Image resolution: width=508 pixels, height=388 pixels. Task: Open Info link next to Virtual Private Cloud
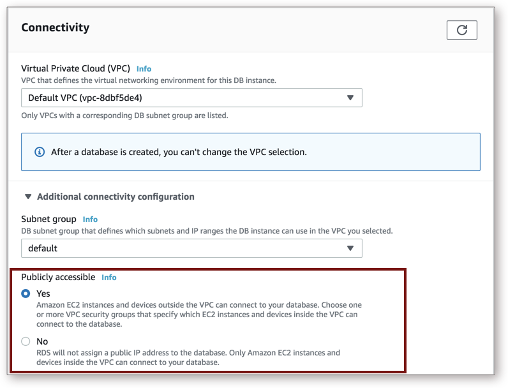click(144, 69)
